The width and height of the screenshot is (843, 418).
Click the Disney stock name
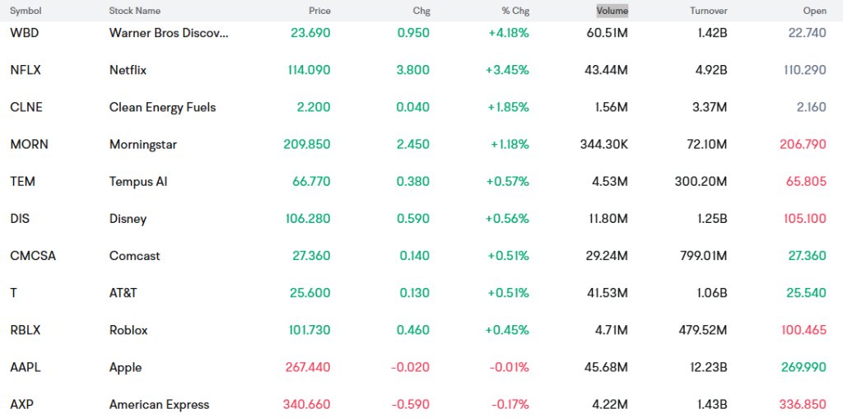[128, 219]
